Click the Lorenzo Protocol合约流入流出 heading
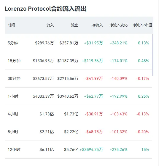Image resolution: width=159 pixels, height=166 pixels. pos(46,9)
